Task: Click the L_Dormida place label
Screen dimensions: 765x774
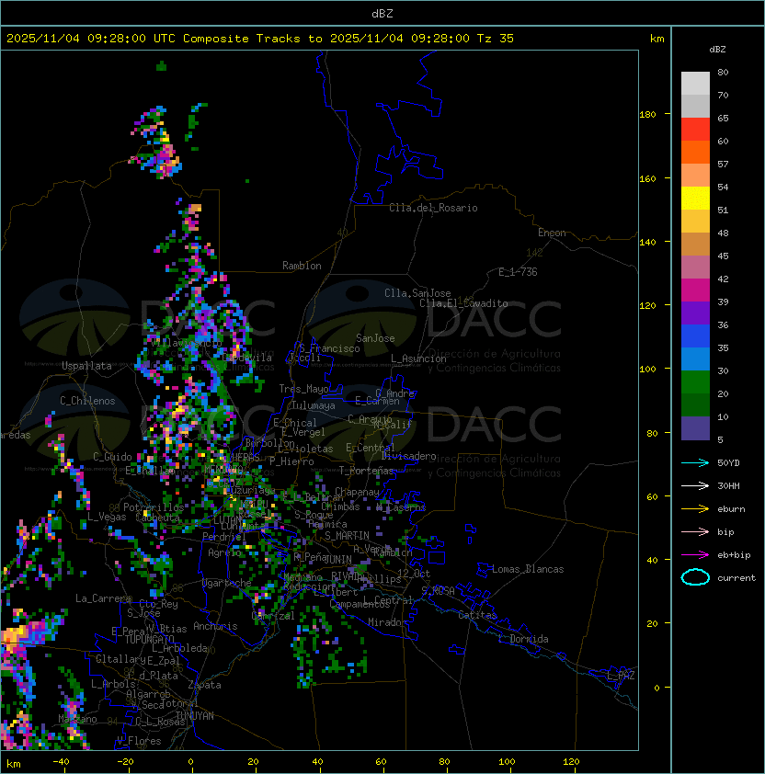Action: pyautogui.click(x=523, y=639)
